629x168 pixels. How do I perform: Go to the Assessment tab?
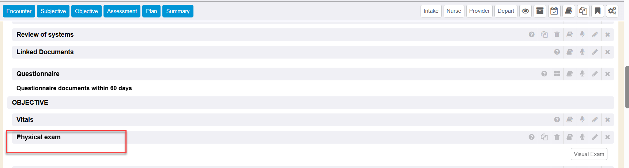point(122,11)
